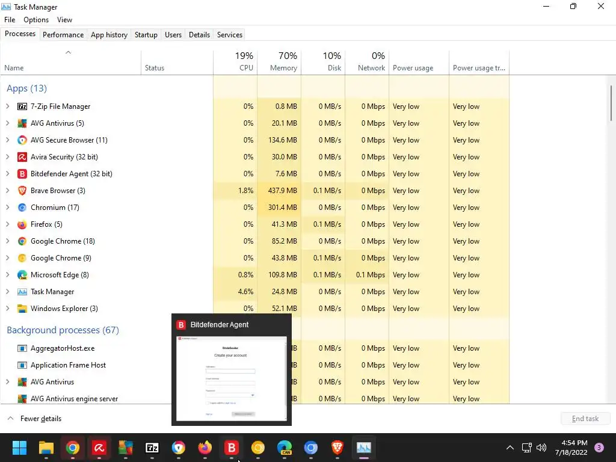Expand the Brave Browser (3) group

7,191
